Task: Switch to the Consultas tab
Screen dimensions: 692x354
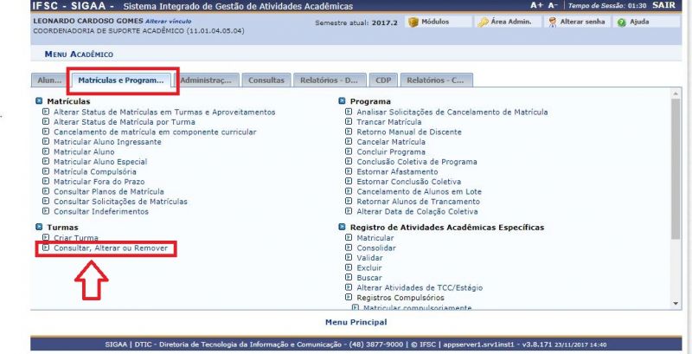Action: point(266,80)
